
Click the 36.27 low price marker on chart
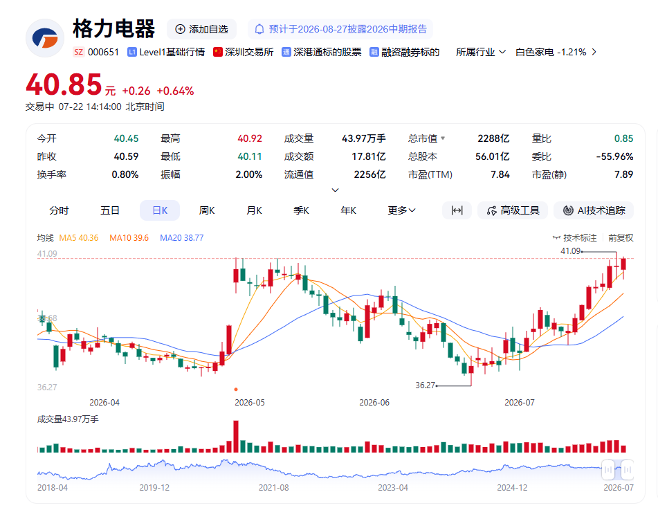tap(425, 385)
